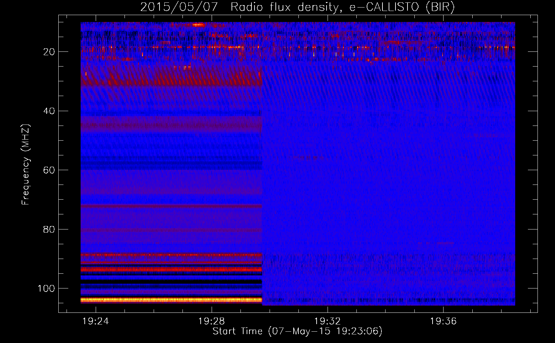
Task: Click the bright yellow emission band near 104 MHz
Action: point(172,300)
